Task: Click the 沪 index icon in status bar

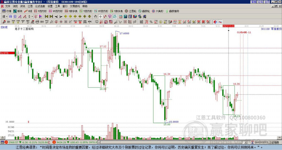Action: [6, 142]
